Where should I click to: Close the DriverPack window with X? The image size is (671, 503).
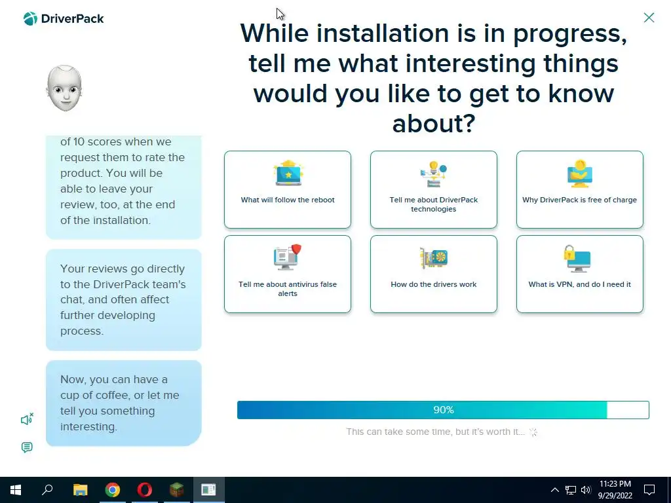649,18
